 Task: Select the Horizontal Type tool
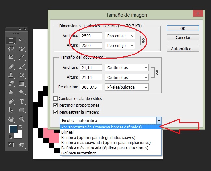point(22,102)
